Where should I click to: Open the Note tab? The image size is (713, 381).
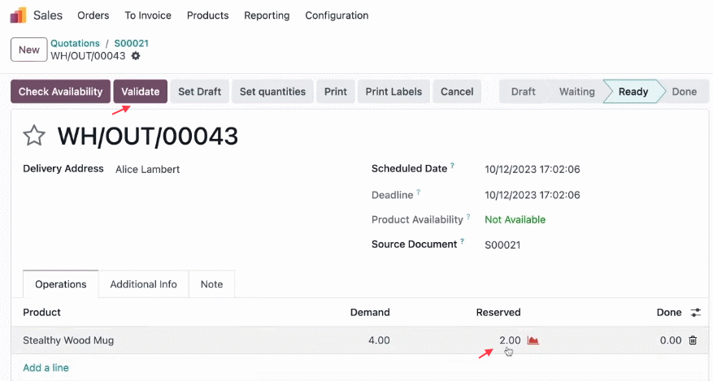click(212, 284)
